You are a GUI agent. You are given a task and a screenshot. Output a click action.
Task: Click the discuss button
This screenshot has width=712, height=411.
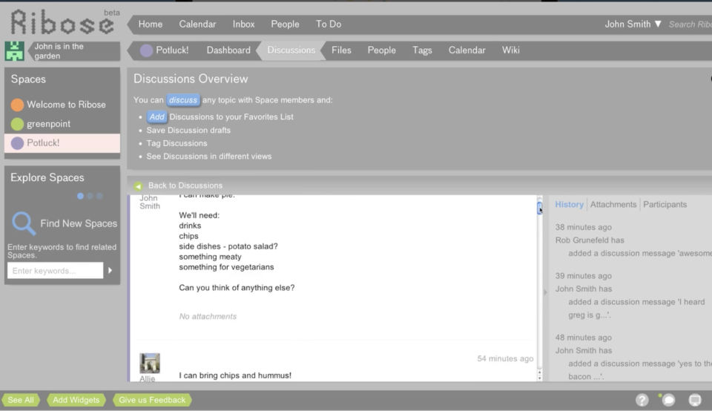(x=183, y=100)
